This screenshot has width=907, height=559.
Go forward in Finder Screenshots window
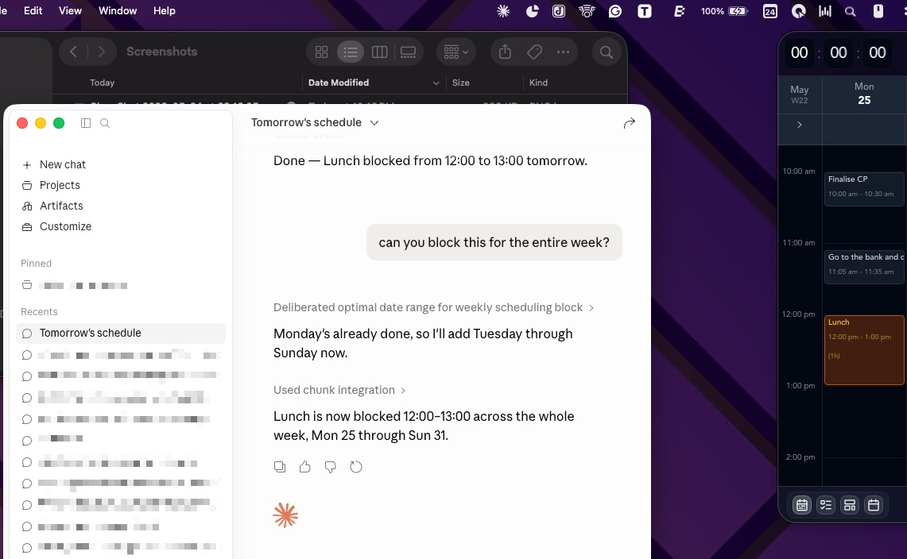(101, 52)
